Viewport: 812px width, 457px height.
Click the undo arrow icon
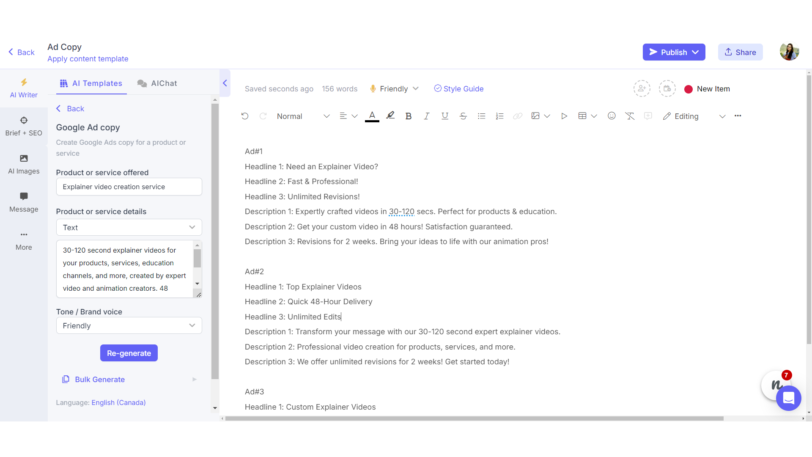tap(244, 116)
